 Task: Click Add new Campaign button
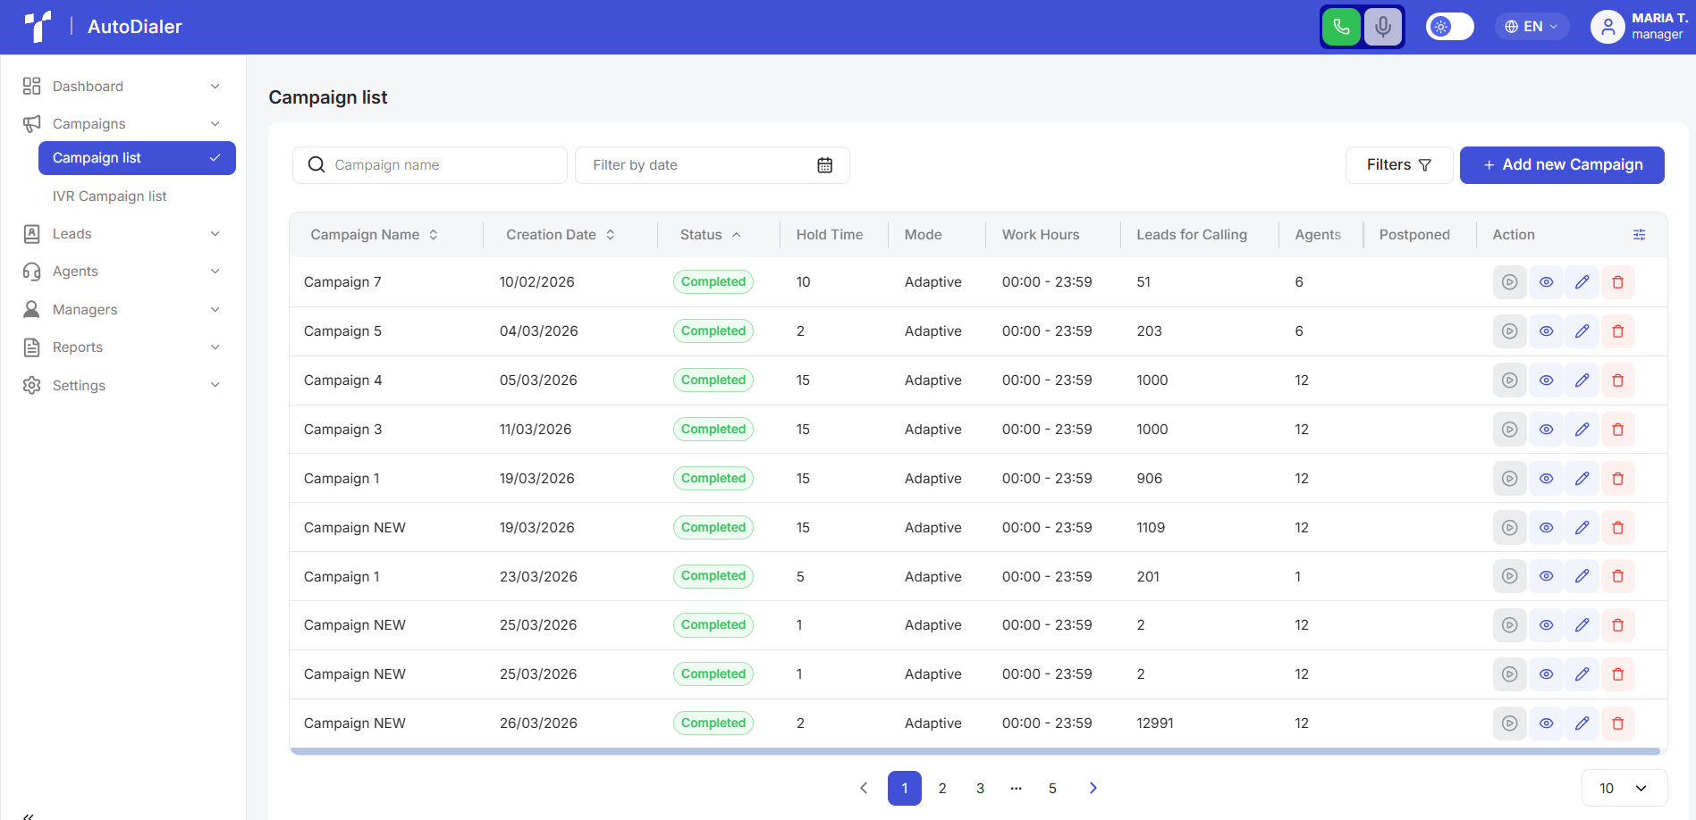point(1562,165)
